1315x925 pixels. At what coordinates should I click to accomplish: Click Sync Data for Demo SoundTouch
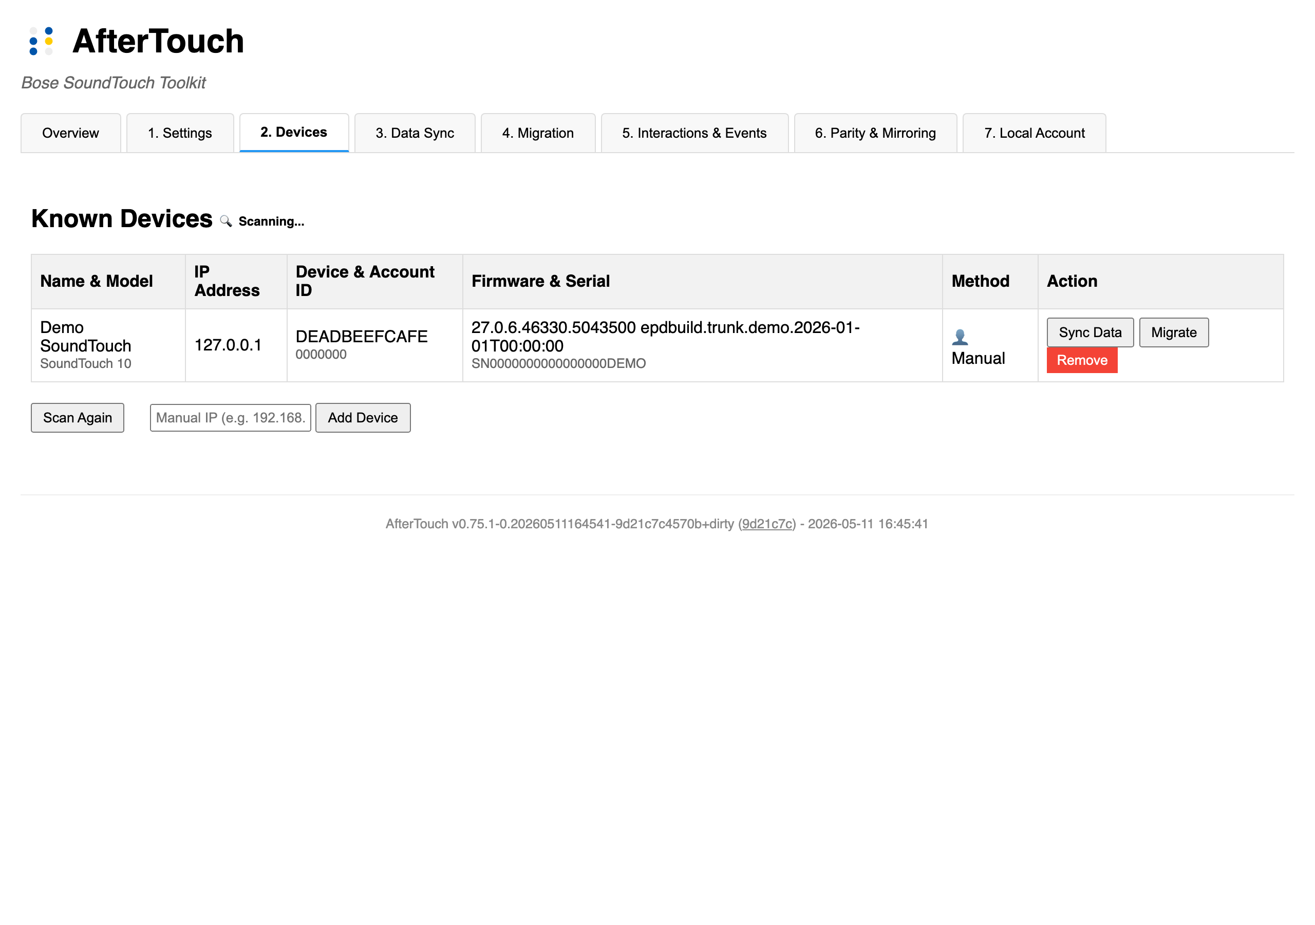click(1090, 332)
